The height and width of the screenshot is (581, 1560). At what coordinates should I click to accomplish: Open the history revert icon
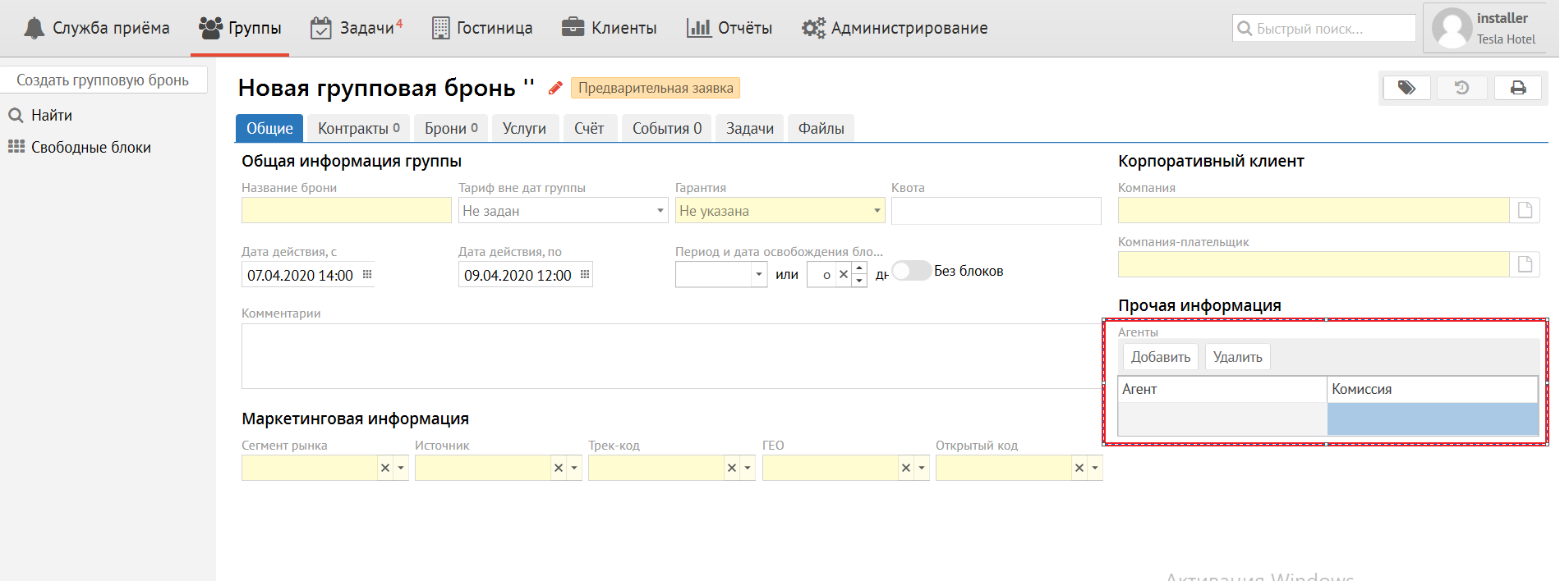pyautogui.click(x=1461, y=88)
